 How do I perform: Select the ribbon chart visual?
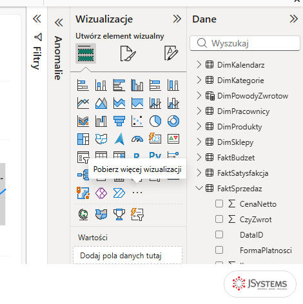[83, 121]
